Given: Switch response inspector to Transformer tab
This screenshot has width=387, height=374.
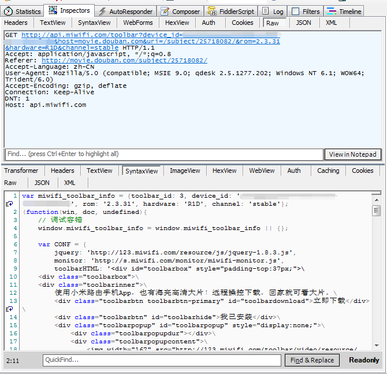Looking at the screenshot, I should 21,171.
